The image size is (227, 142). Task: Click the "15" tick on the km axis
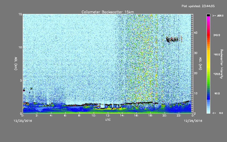pyautogui.click(x=20, y=14)
